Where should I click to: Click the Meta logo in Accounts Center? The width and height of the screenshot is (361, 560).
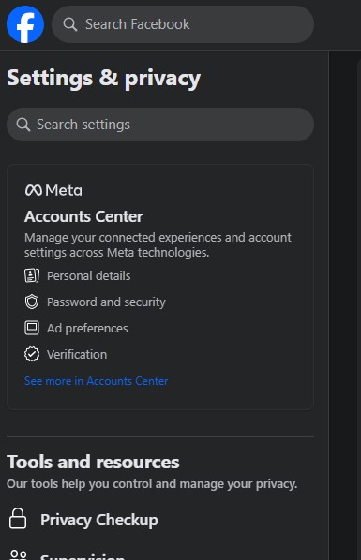pyautogui.click(x=53, y=190)
